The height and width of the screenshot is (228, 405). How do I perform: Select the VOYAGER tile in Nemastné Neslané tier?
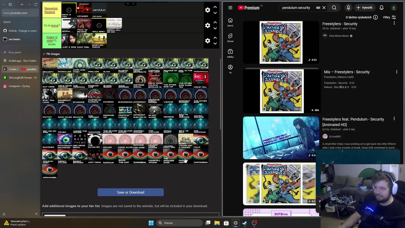84,10
